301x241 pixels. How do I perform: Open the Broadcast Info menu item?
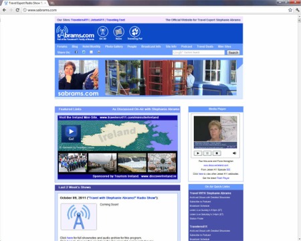(151, 46)
